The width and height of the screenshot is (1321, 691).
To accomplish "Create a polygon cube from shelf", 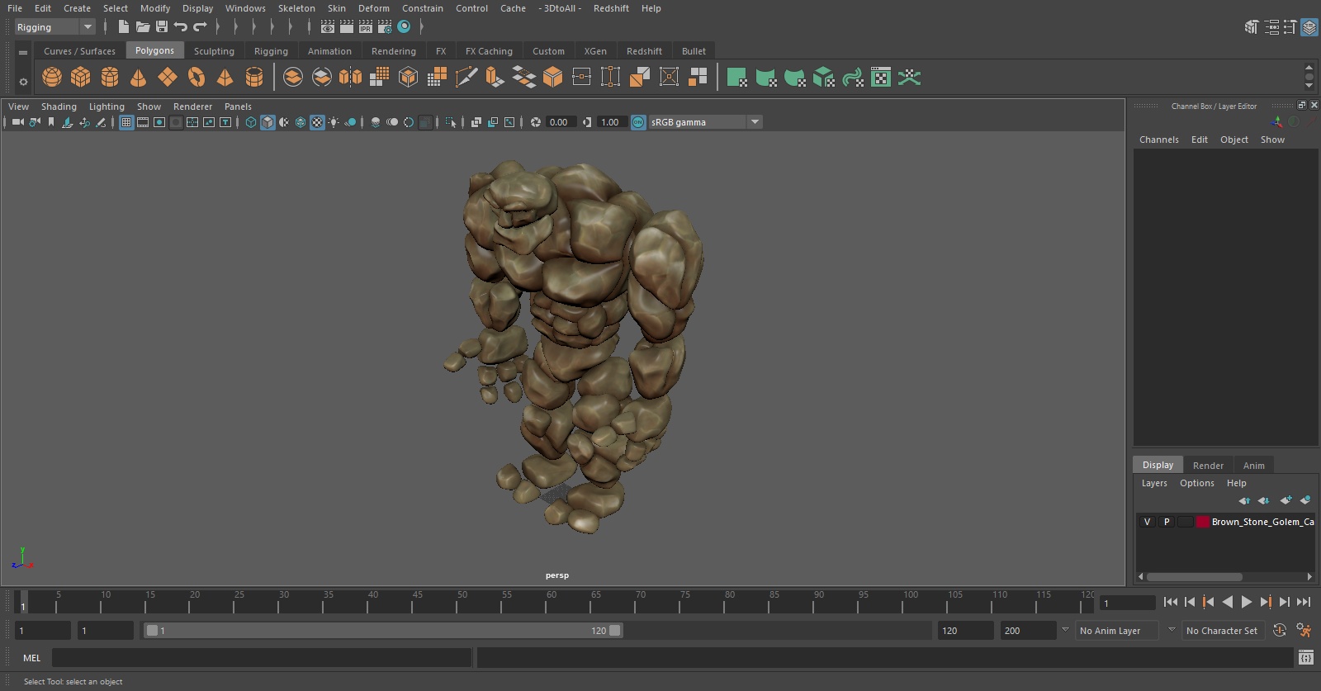I will tap(81, 78).
